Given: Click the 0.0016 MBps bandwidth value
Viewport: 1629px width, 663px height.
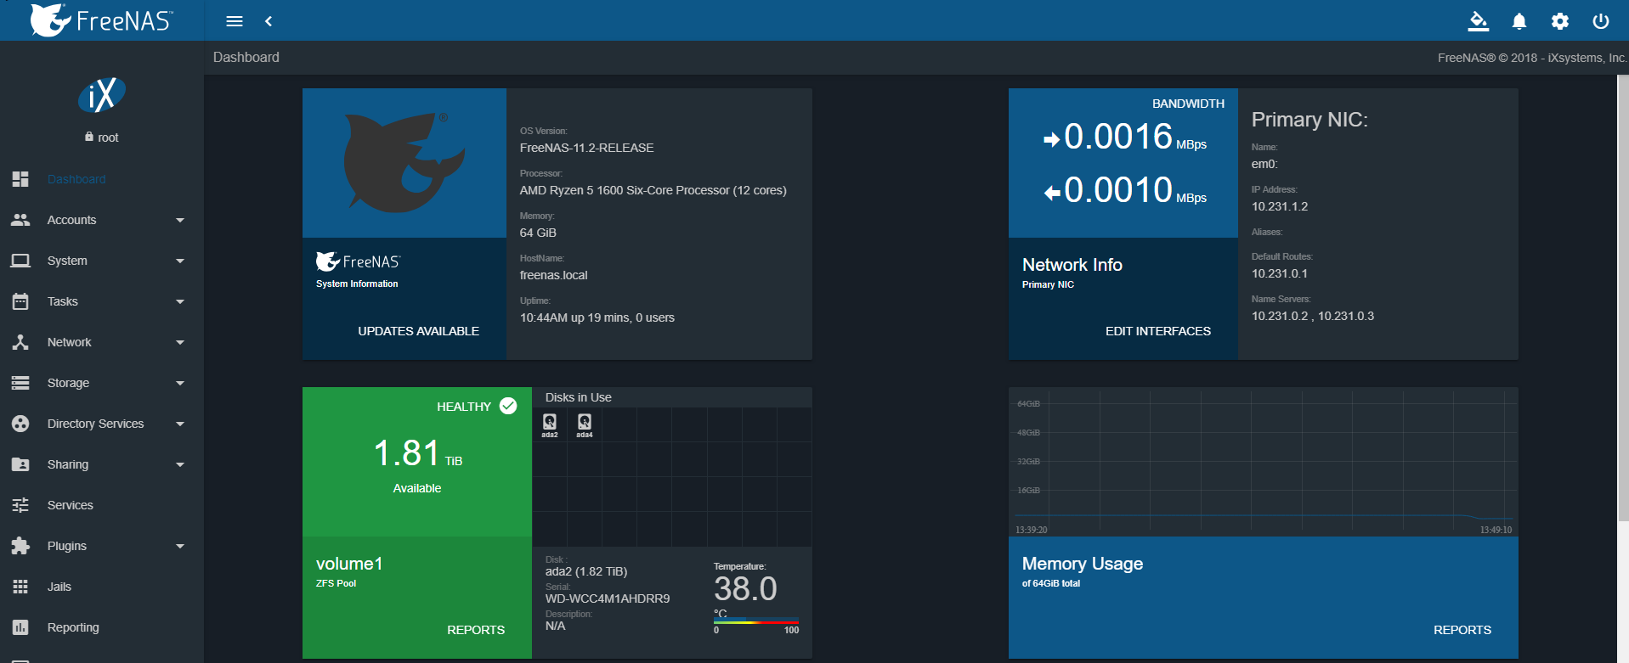Looking at the screenshot, I should (x=1125, y=137).
